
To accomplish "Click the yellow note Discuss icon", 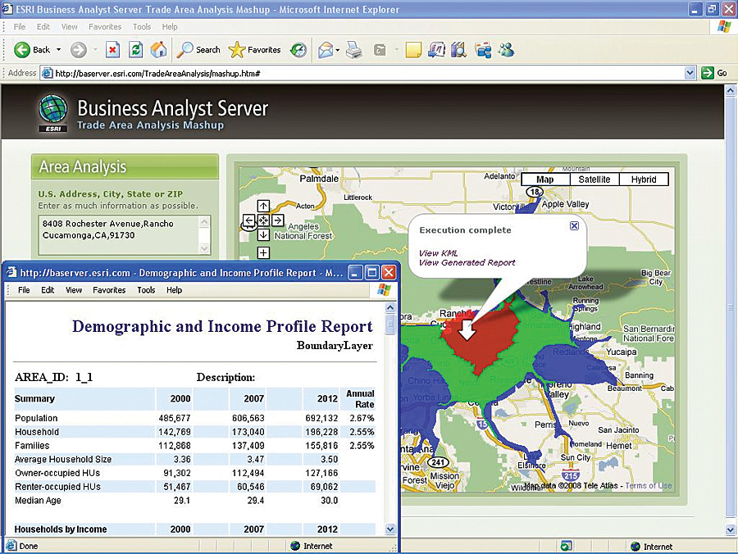I will (412, 49).
